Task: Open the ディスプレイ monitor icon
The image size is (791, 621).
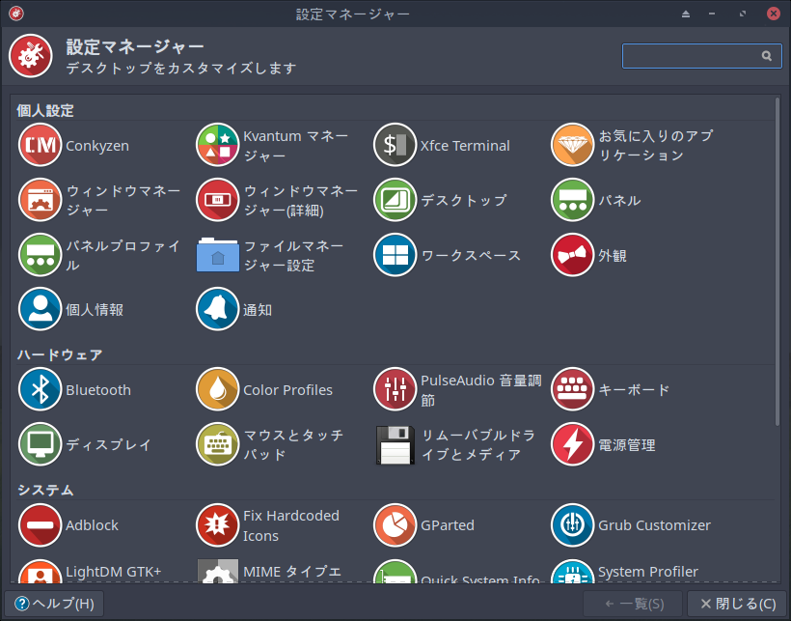Action: tap(40, 444)
